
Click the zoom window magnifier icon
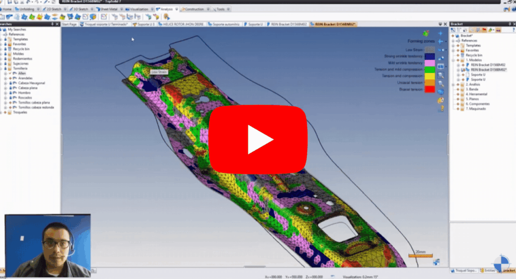(440, 75)
